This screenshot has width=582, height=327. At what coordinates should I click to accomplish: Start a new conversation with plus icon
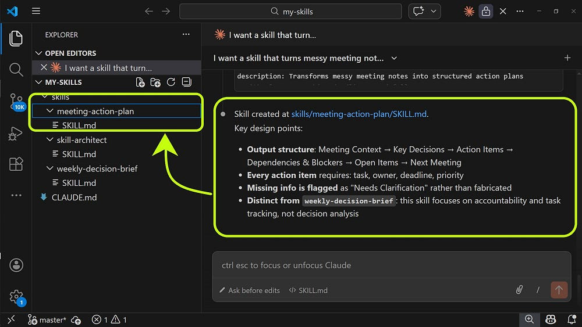point(567,58)
